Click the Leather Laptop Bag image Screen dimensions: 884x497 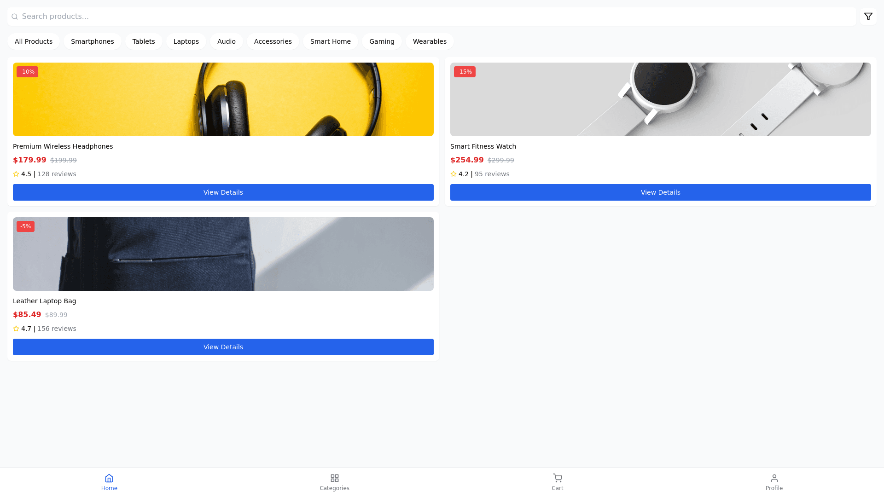pyautogui.click(x=223, y=254)
